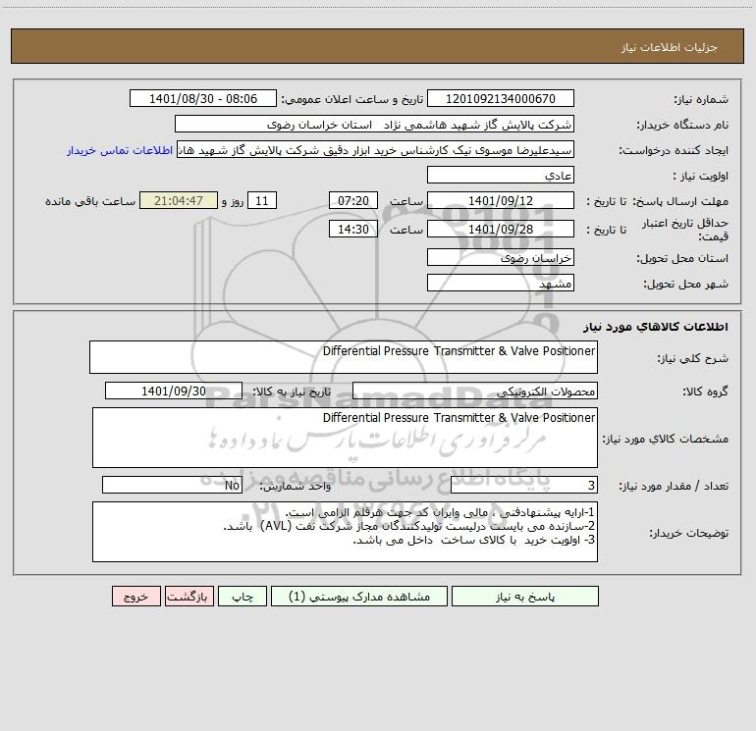Click the مشخصات کالای مورد نیاز label
Viewport: 756px width, 731px height.
coord(666,439)
